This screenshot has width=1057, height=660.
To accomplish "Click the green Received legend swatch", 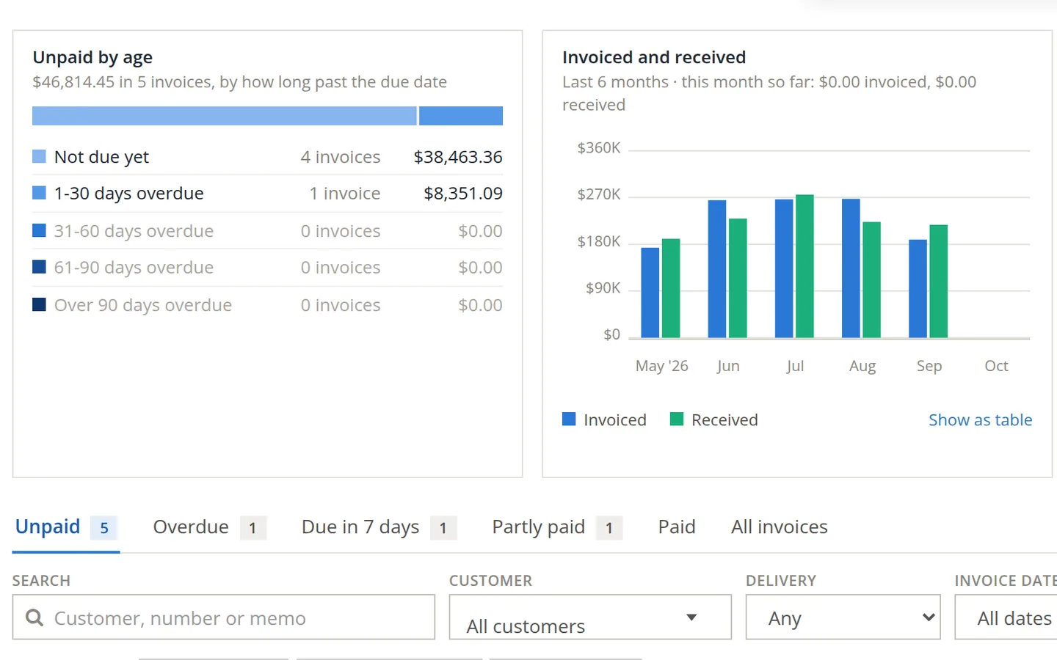I will point(677,419).
